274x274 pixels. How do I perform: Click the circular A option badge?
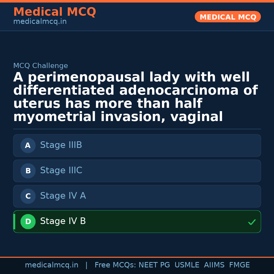(x=28, y=145)
